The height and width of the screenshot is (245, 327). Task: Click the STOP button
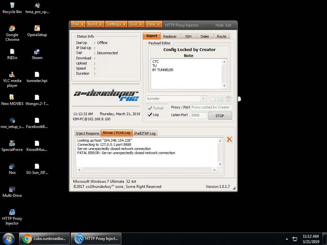pos(220,115)
